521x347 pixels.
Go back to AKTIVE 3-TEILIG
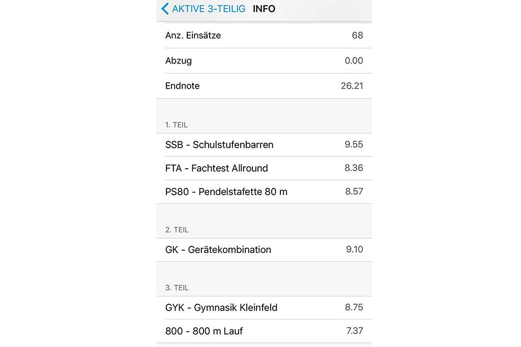point(204,9)
